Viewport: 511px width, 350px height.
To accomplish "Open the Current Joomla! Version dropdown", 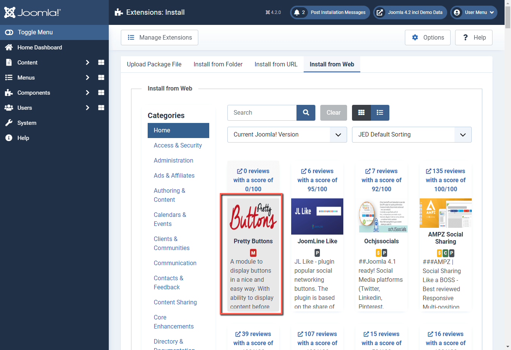I will [286, 134].
